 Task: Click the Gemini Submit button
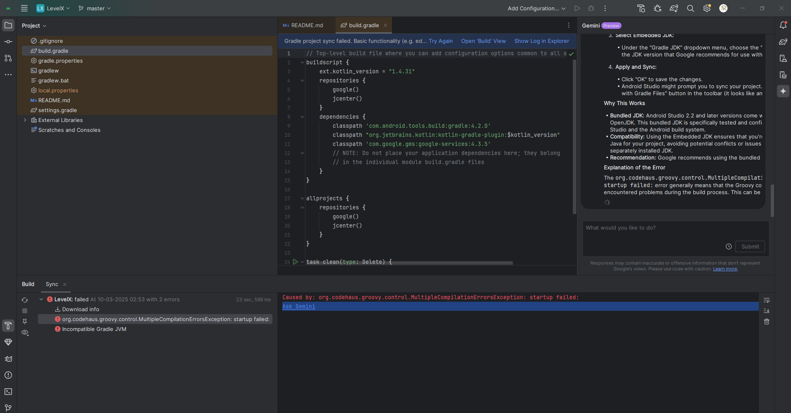(x=750, y=246)
